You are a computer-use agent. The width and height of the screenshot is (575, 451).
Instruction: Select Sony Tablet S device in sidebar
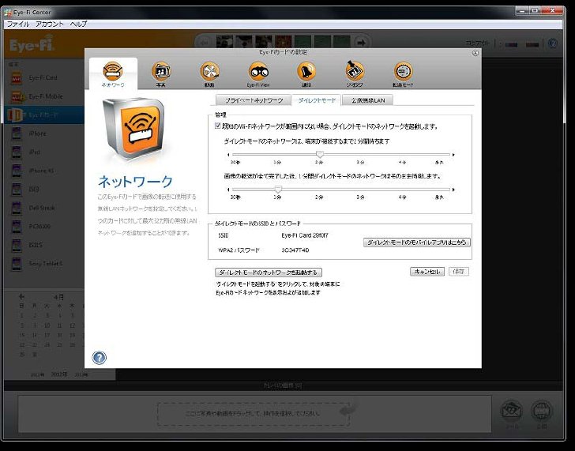pos(44,264)
